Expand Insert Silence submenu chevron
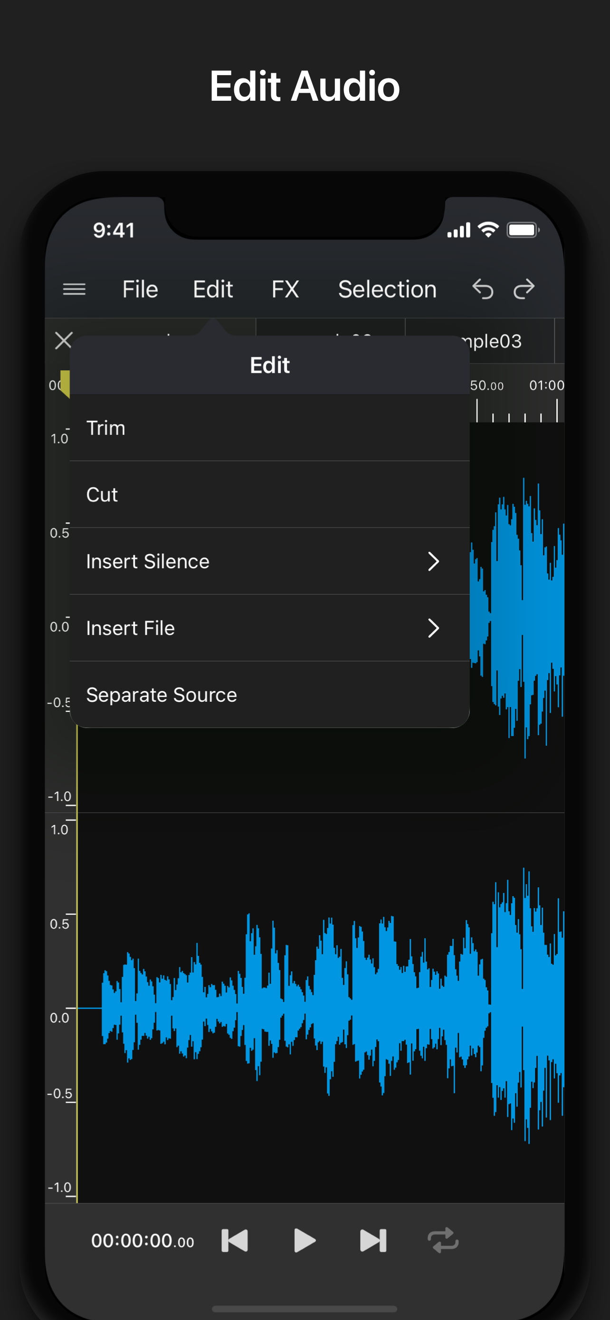610x1320 pixels. (x=433, y=562)
